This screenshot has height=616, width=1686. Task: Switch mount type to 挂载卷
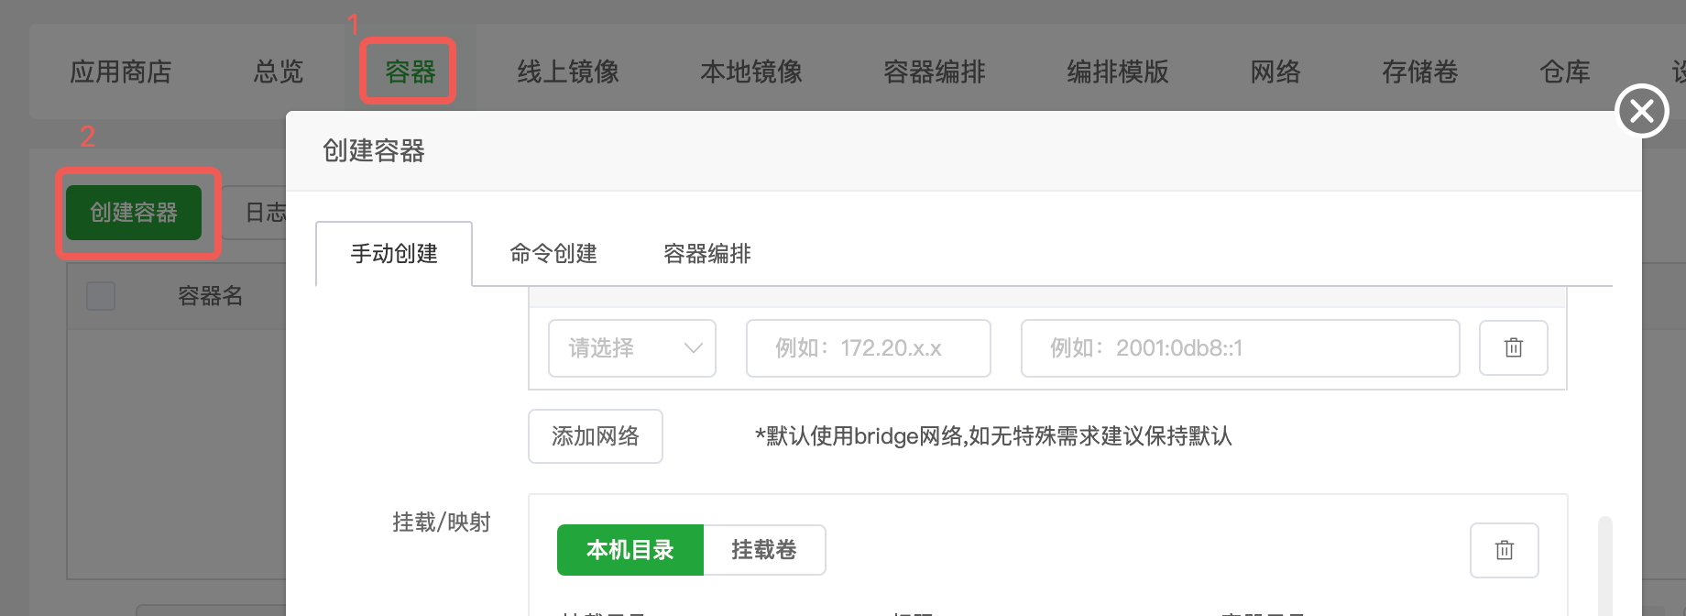click(x=764, y=550)
